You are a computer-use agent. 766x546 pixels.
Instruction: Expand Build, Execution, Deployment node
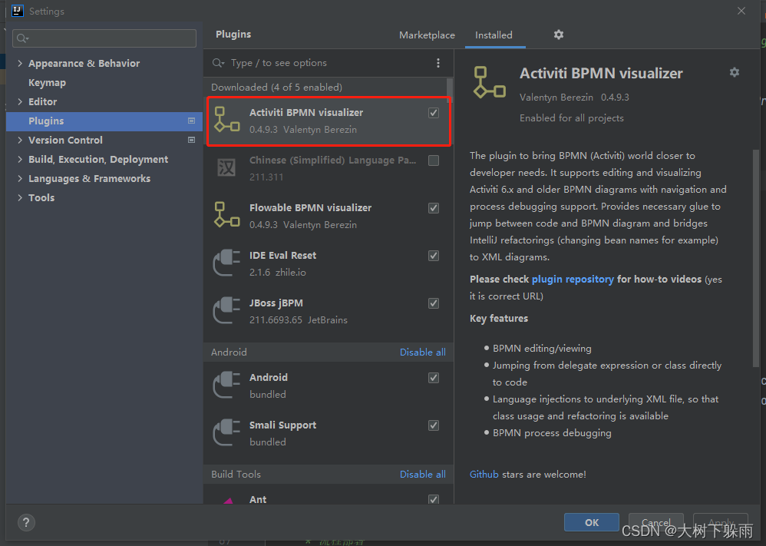click(x=20, y=160)
